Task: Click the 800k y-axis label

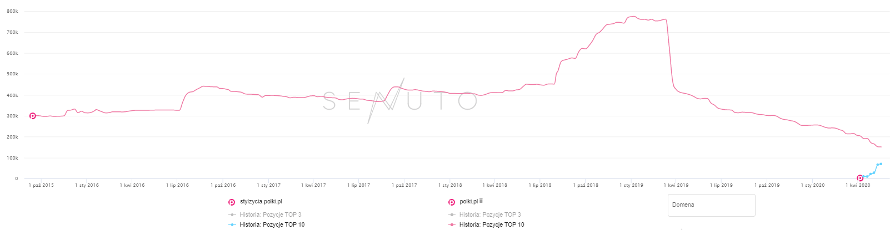Action: pos(12,12)
